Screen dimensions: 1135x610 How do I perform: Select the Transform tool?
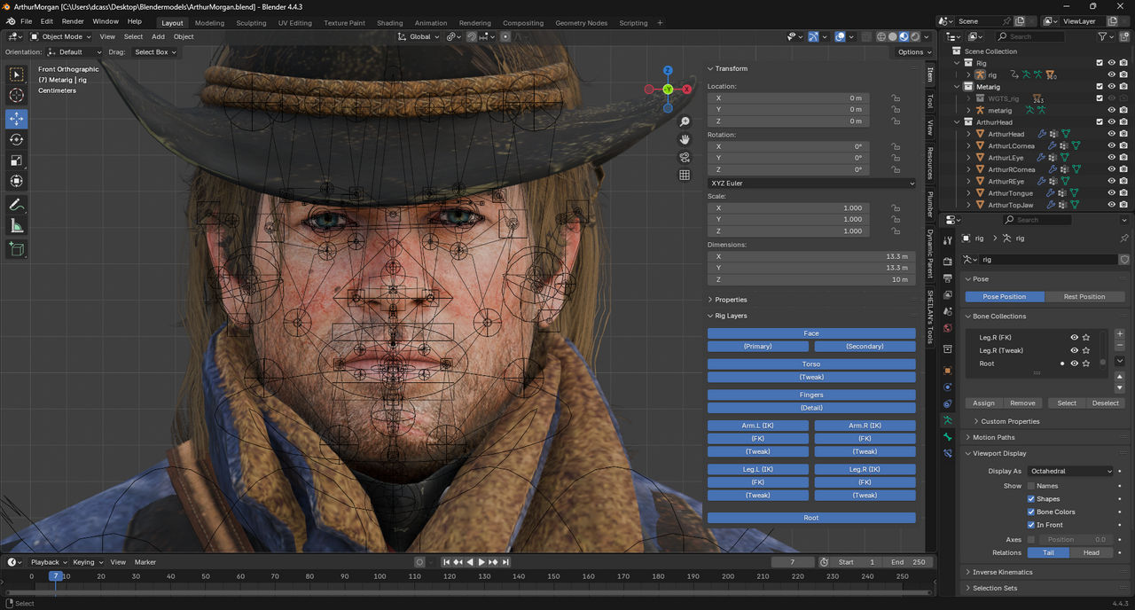point(17,181)
